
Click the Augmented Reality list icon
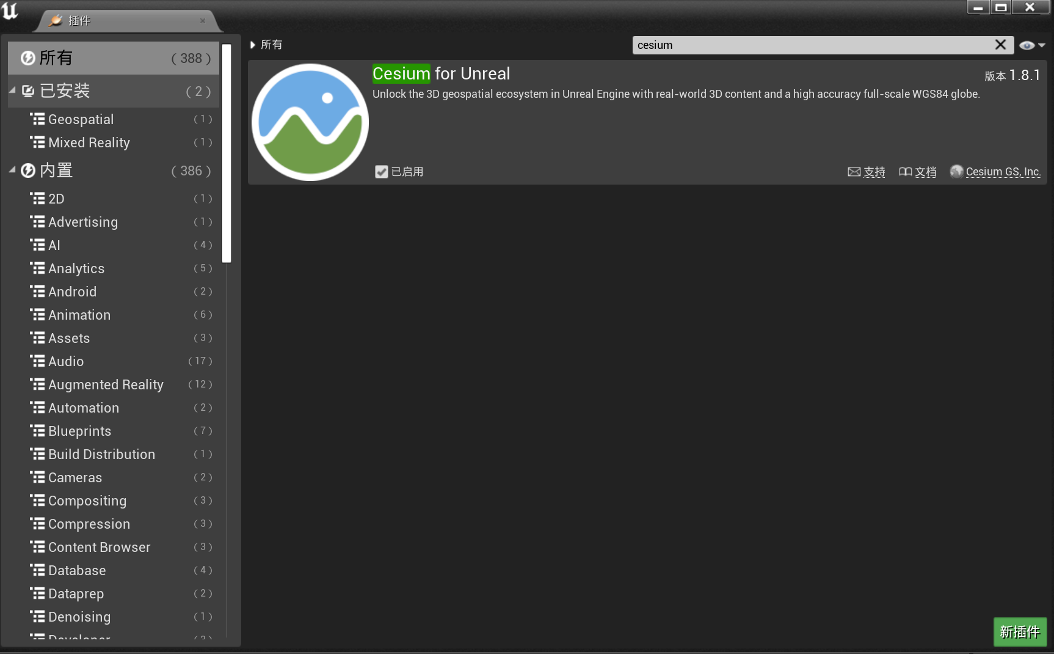37,384
